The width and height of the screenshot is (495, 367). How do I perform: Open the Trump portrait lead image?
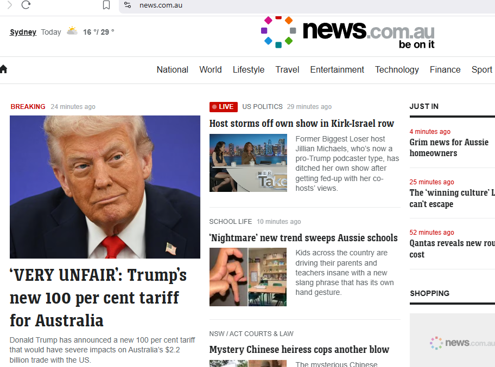click(105, 187)
